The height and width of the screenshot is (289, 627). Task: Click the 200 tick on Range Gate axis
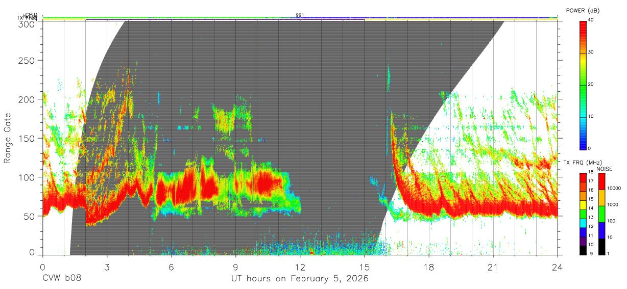point(27,99)
